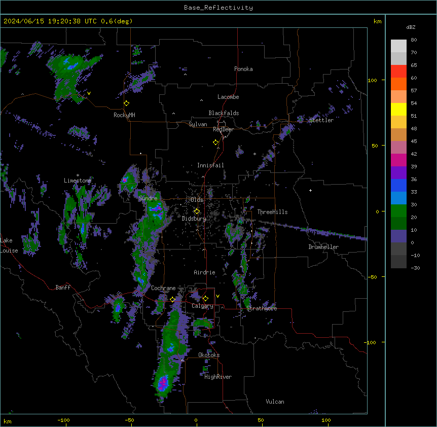The height and width of the screenshot is (427, 437).
Task: Click the Stettler label
Action: click(321, 120)
